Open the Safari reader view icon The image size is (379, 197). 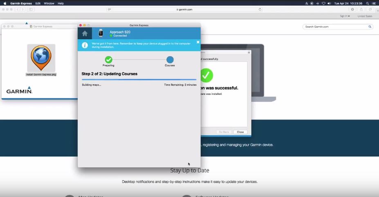(x=109, y=9)
